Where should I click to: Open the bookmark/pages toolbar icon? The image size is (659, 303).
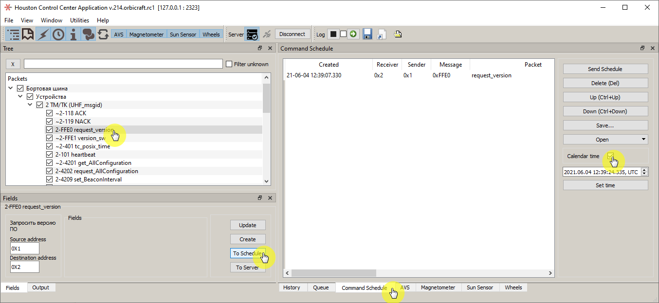pos(27,34)
